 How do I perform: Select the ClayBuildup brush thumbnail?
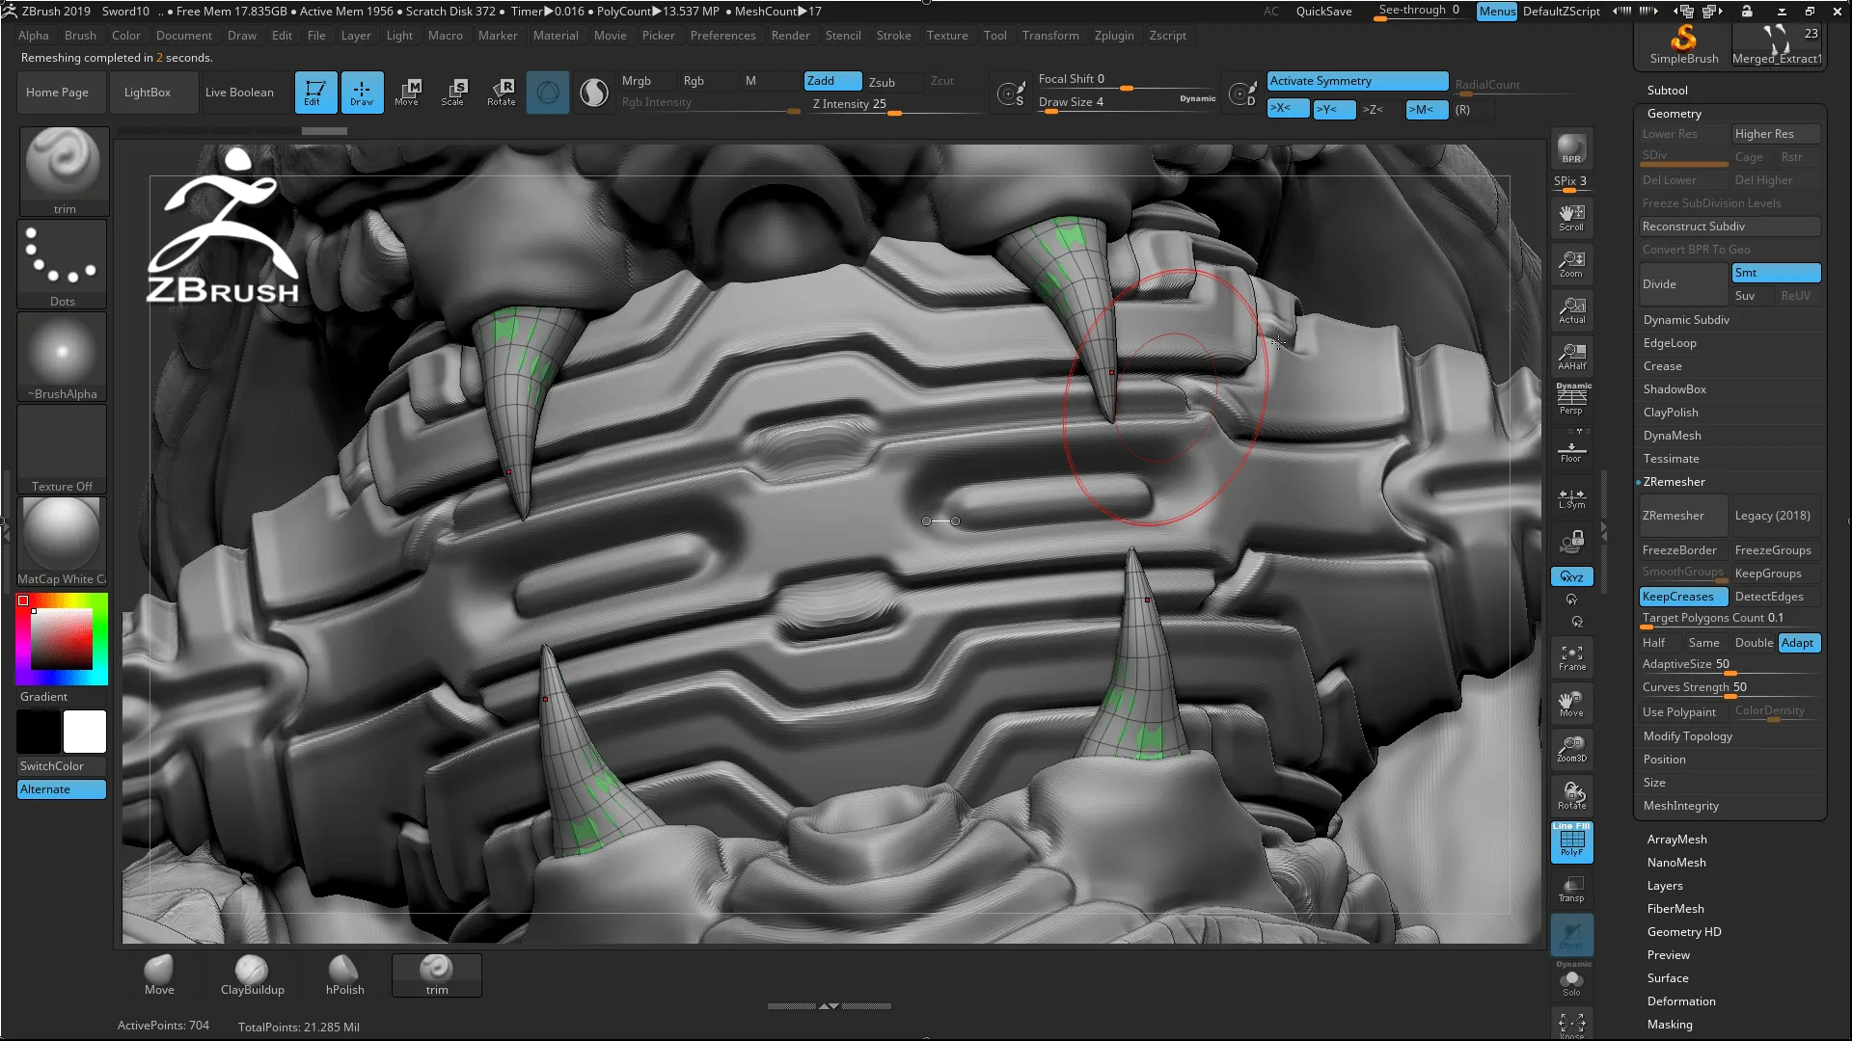(x=252, y=974)
